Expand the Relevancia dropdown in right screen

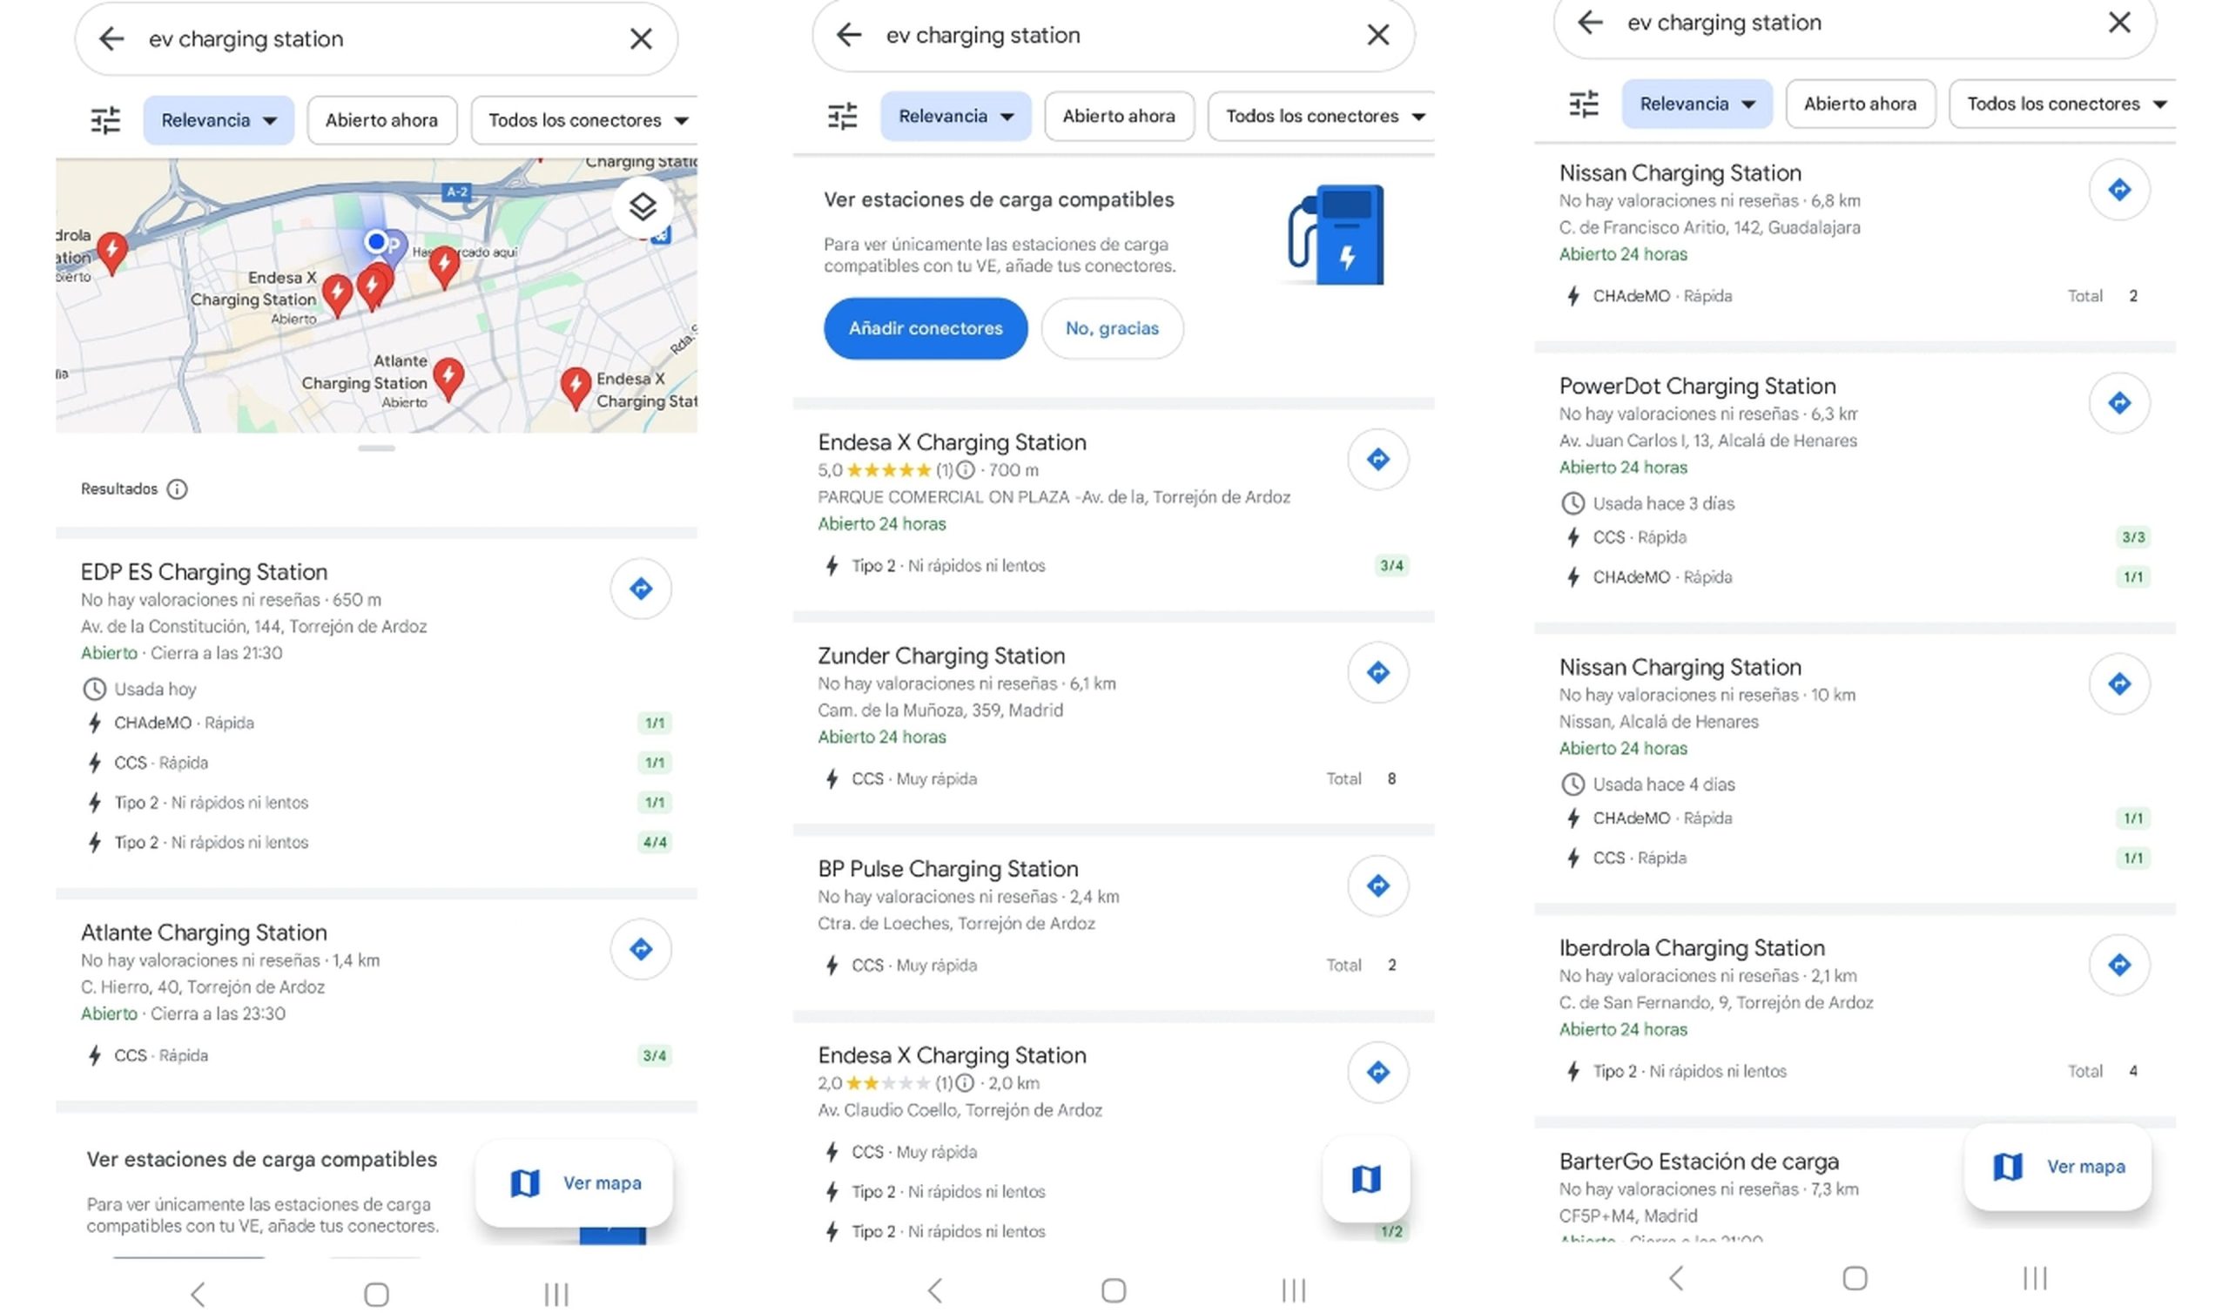[1695, 104]
